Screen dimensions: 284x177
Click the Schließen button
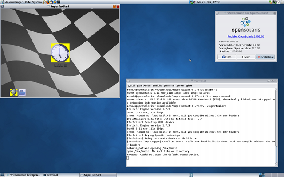[x=265, y=57]
